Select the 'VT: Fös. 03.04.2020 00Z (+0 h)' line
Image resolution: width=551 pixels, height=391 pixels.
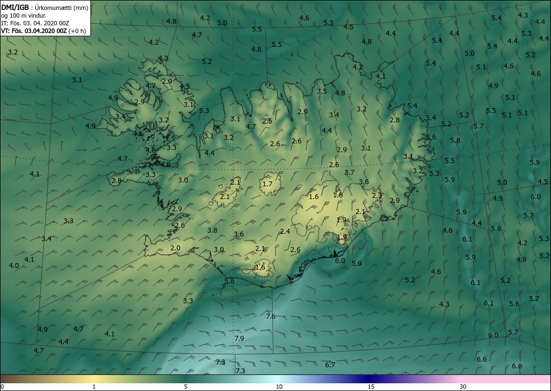pos(43,30)
